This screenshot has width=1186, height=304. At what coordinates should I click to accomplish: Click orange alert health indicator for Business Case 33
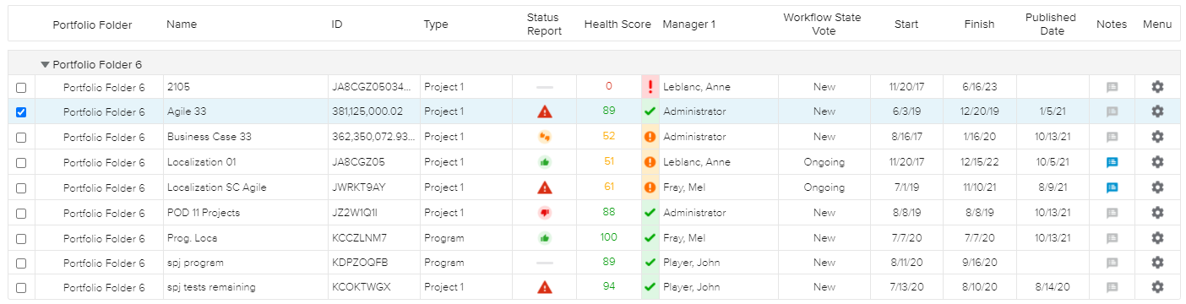[650, 137]
